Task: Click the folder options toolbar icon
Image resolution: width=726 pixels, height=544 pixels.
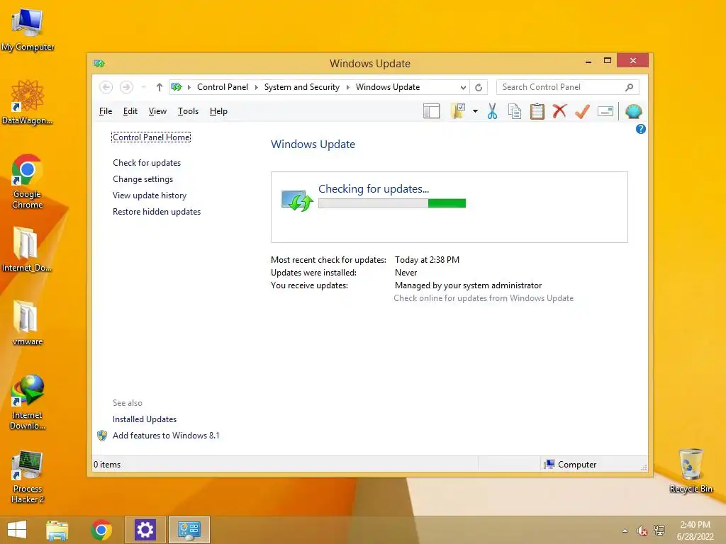Action: point(458,111)
